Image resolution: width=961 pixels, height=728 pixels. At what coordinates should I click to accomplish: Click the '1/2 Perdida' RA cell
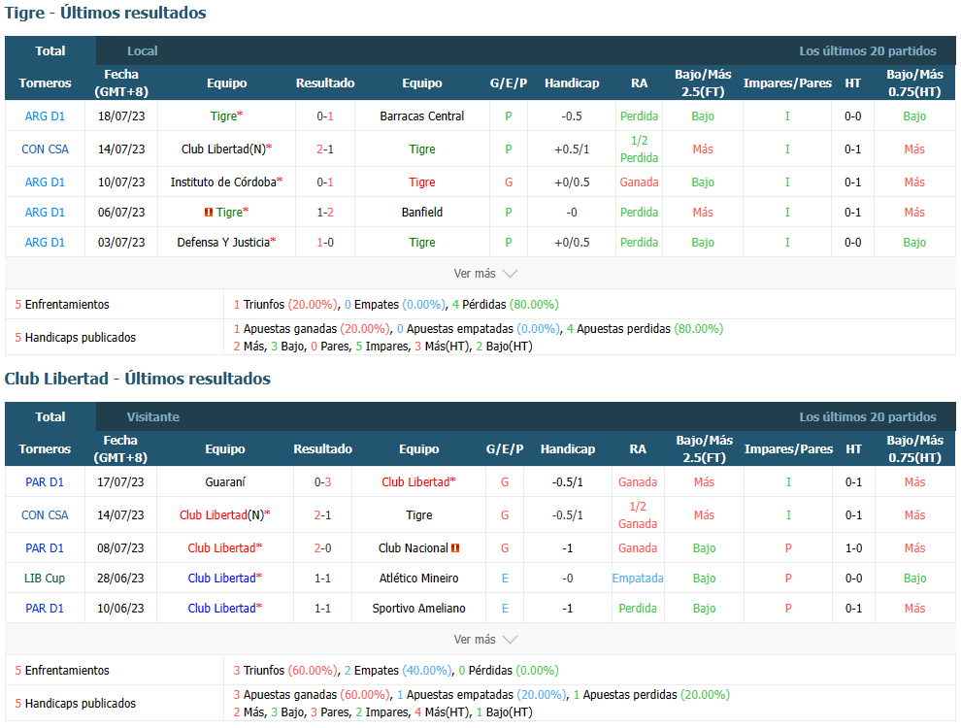point(639,149)
